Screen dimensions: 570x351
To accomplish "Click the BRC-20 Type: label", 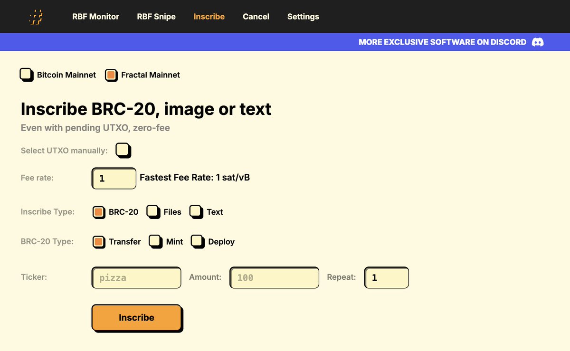I will 47,241.
